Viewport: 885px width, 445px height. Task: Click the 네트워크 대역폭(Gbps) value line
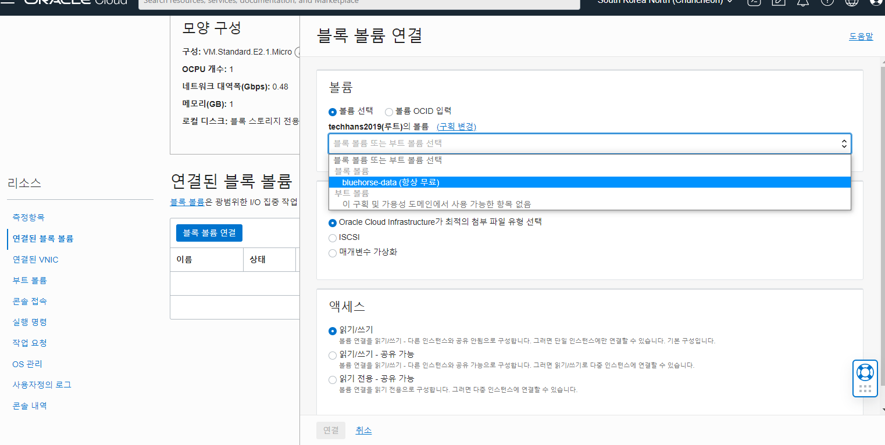tap(235, 87)
